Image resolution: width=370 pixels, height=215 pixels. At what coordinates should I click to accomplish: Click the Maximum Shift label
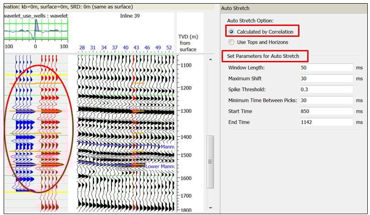click(245, 79)
